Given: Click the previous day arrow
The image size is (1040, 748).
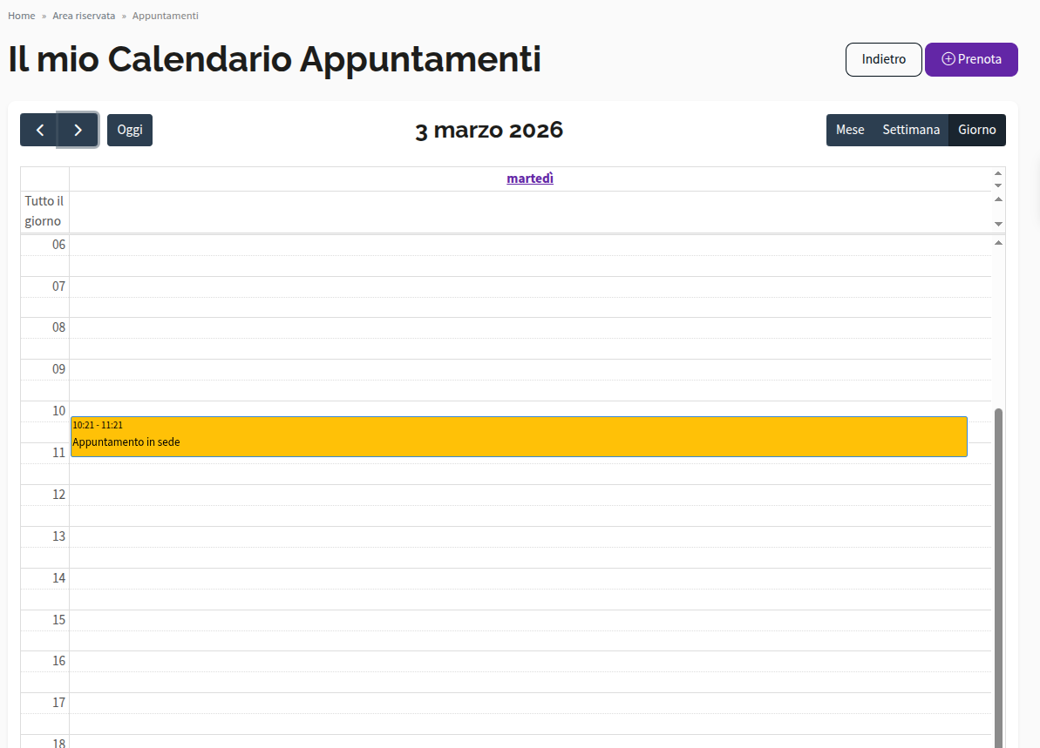Looking at the screenshot, I should (39, 129).
